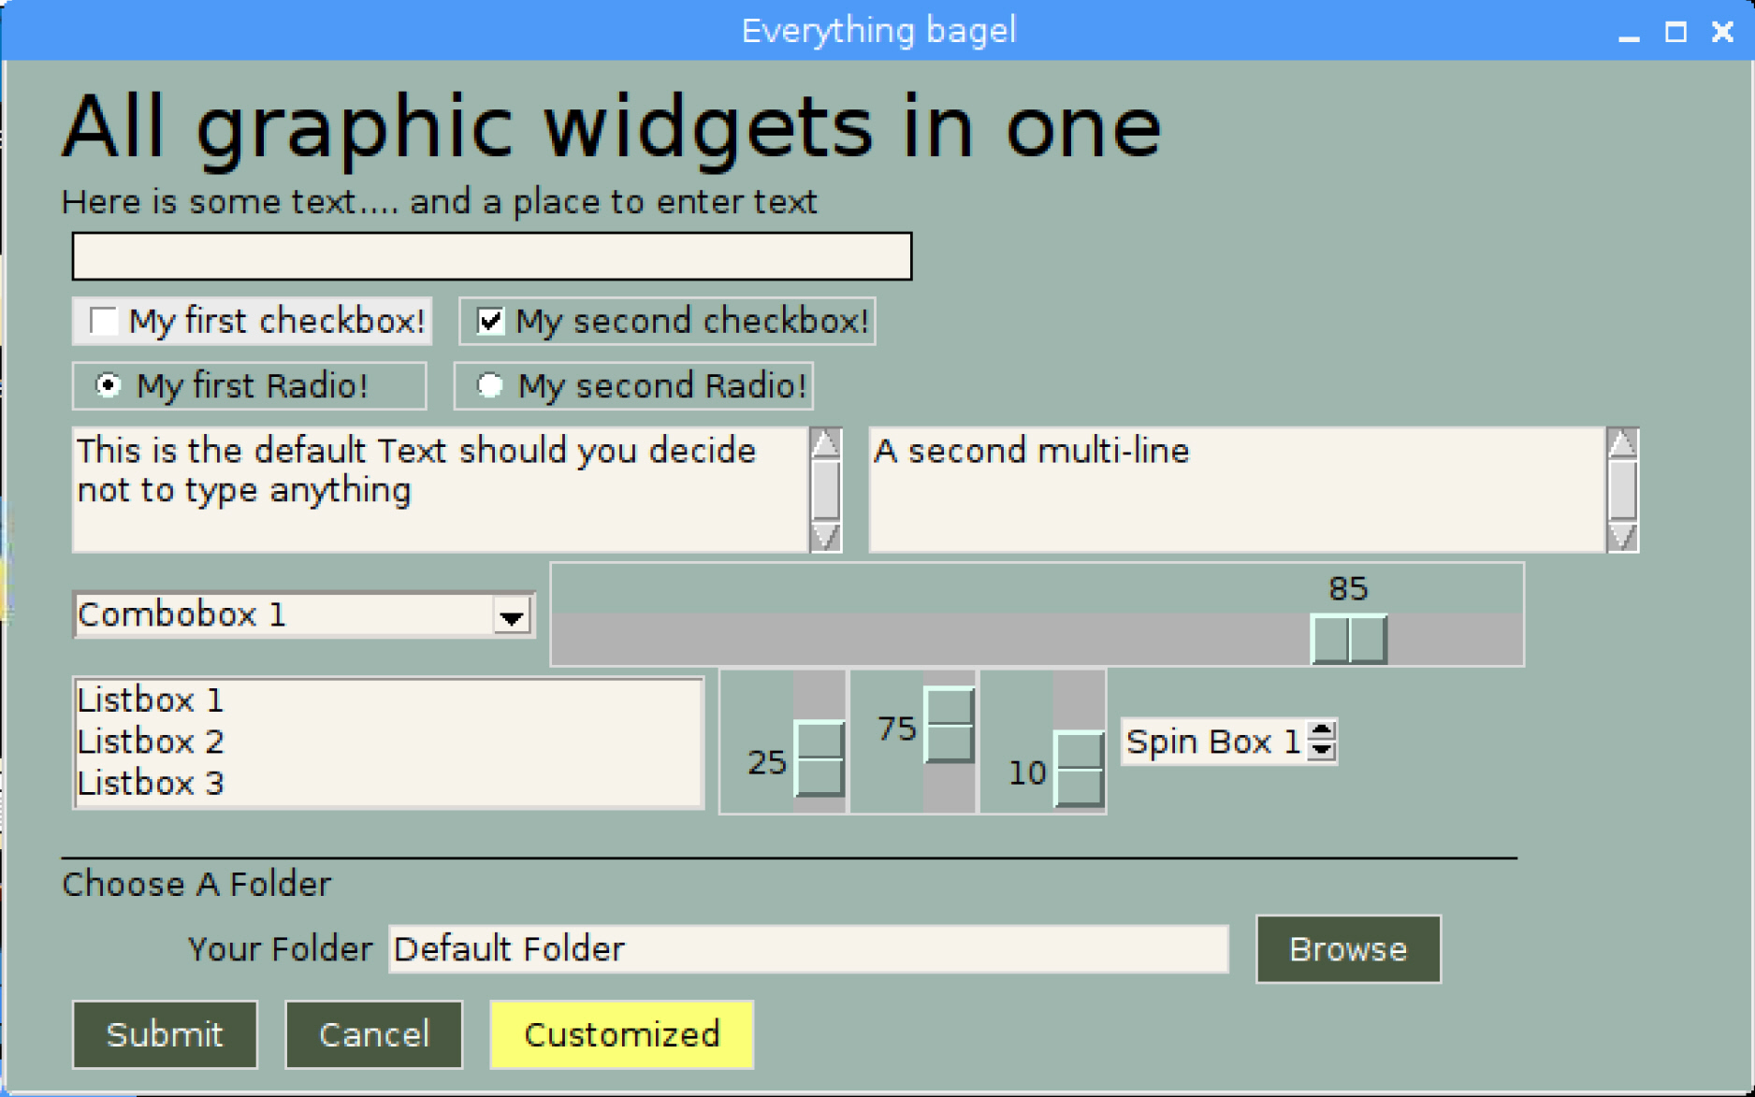Click Browse to choose a folder

pyautogui.click(x=1347, y=948)
